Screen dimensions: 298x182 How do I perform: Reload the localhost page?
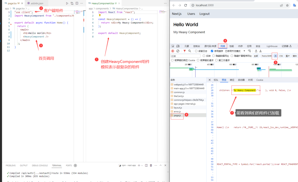pos(185,5)
